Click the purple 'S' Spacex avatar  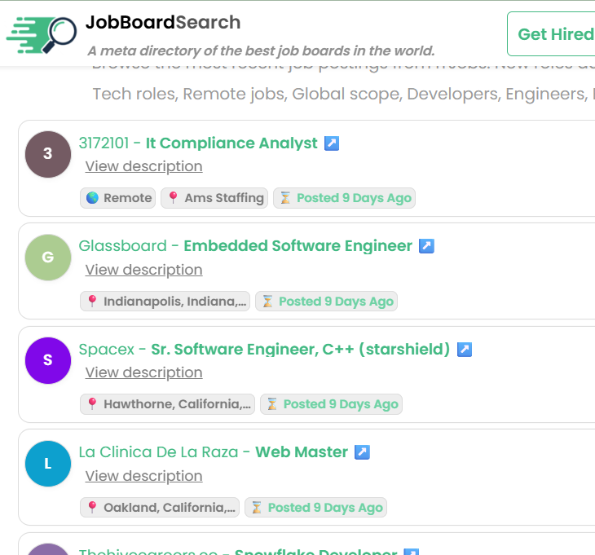[x=48, y=360]
